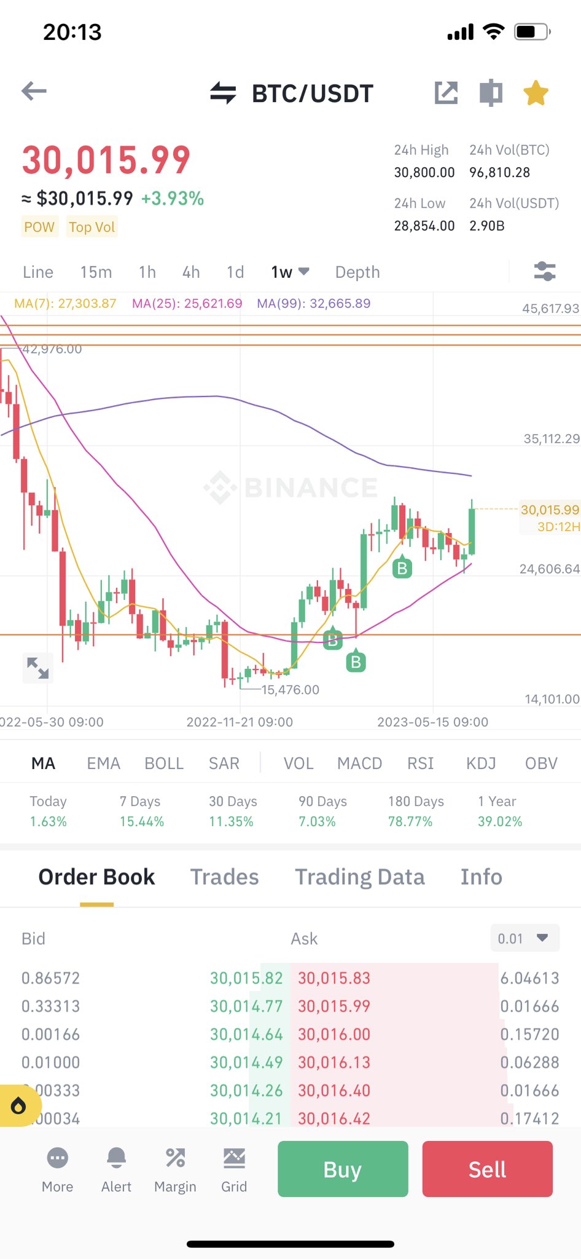Enable the BOLL indicator
The image size is (581, 1259).
[164, 763]
